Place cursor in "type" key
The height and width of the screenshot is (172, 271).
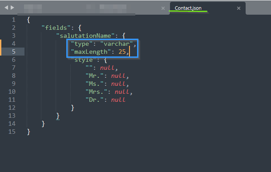82,44
